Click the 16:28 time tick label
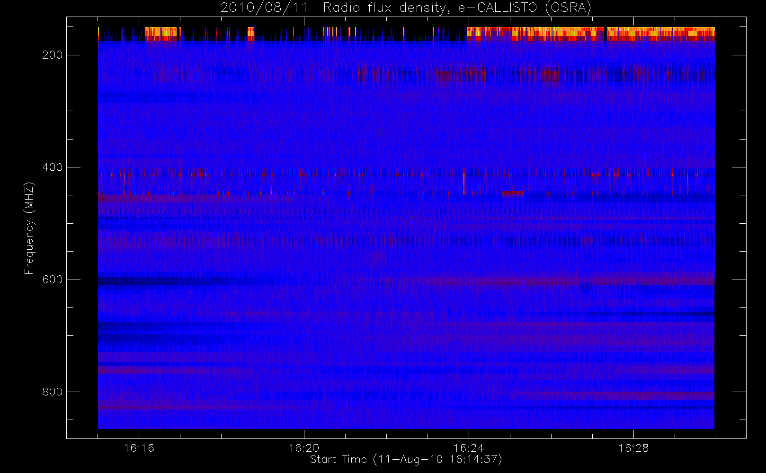 (x=633, y=448)
